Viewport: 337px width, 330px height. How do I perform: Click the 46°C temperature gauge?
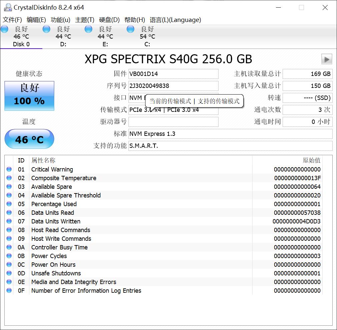[x=29, y=139]
